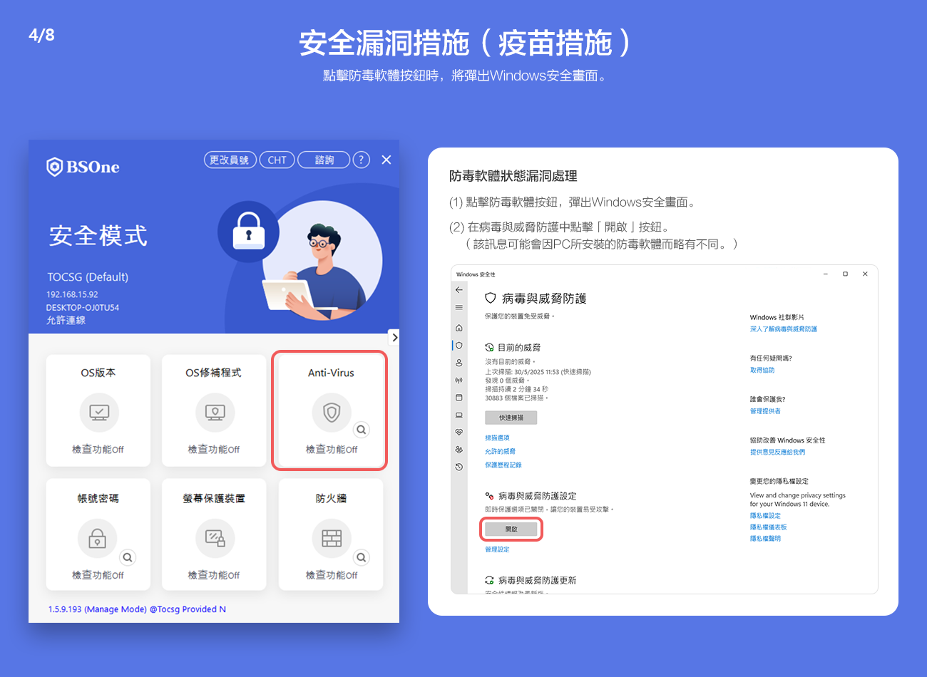927x677 pixels.
Task: Open the CHT language selector
Action: 277,160
